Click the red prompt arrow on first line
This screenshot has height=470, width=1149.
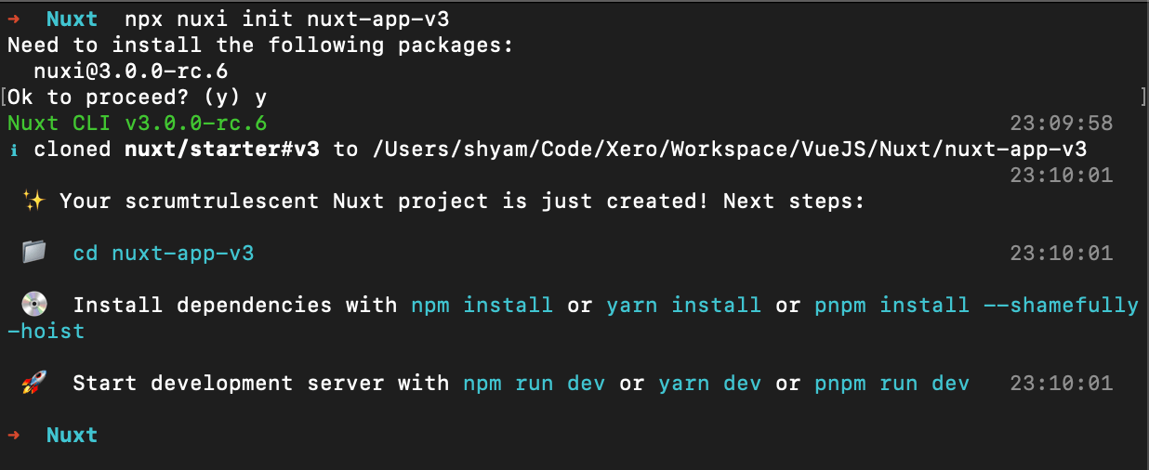[x=13, y=19]
